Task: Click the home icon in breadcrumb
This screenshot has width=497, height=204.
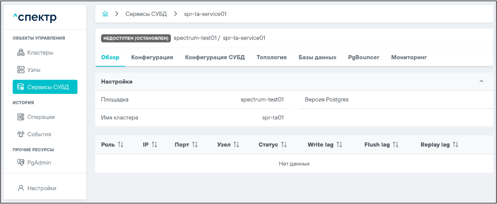Action: click(105, 14)
